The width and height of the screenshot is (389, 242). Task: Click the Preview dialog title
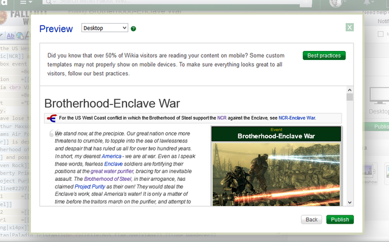[x=56, y=29]
